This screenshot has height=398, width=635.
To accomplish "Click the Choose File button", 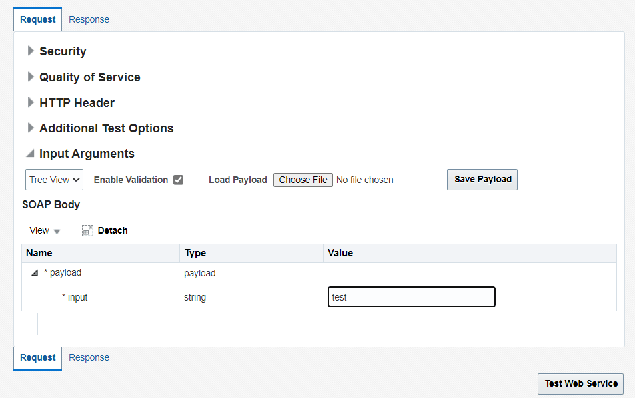I will [303, 180].
